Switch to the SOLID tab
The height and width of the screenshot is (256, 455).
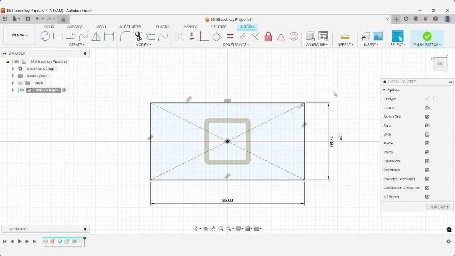point(49,27)
